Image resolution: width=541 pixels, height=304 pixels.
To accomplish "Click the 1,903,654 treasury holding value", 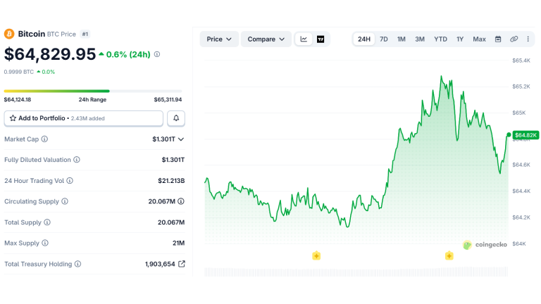I will tap(160, 264).
